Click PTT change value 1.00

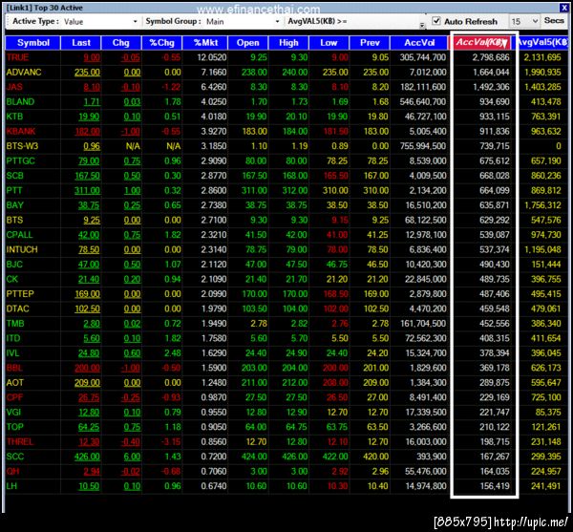[133, 191]
